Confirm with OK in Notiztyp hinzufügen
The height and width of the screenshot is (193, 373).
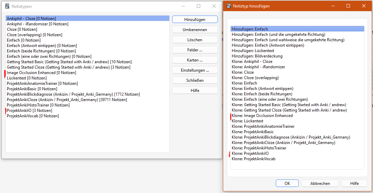click(x=287, y=183)
